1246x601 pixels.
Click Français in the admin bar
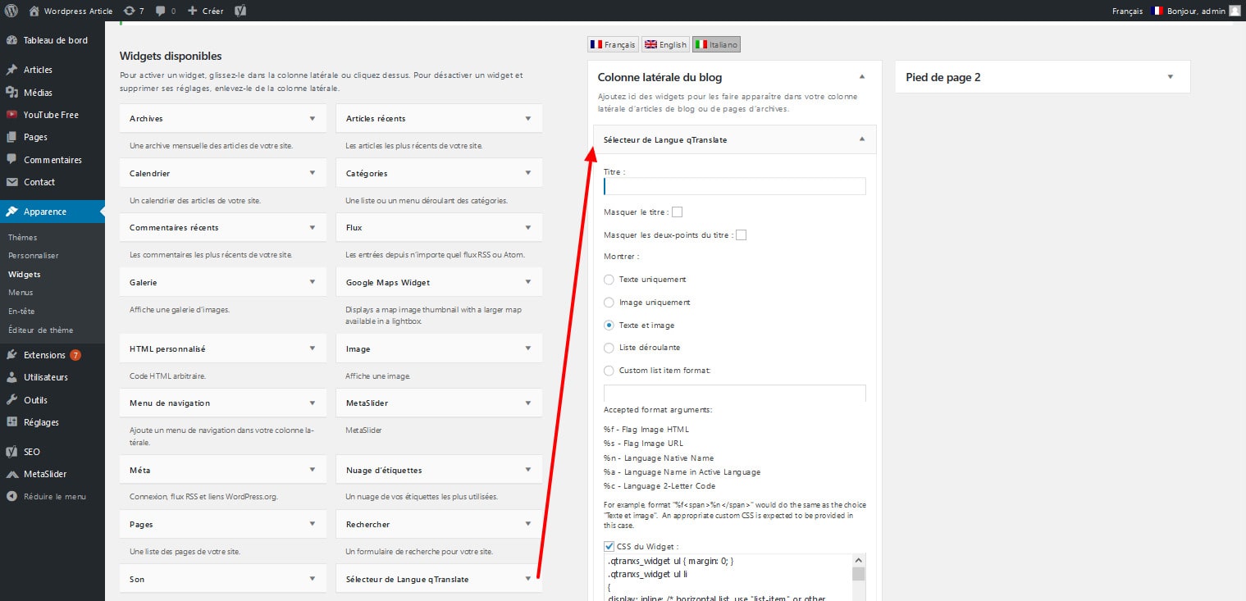(1127, 11)
